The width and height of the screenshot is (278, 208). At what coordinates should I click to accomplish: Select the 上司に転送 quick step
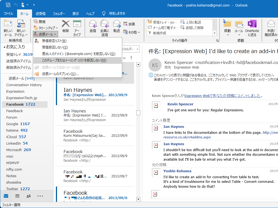pos(191,22)
